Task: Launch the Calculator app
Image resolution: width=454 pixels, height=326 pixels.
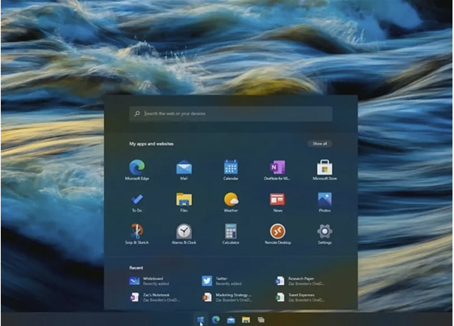Action: click(230, 232)
